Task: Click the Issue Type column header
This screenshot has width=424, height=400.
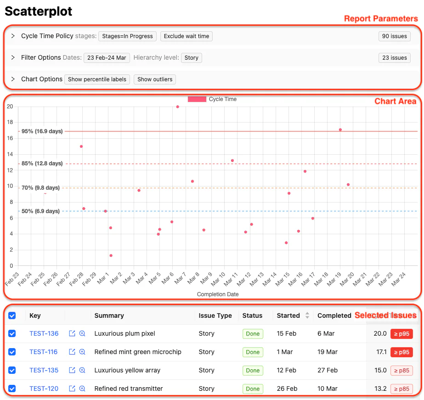Action: click(x=215, y=315)
